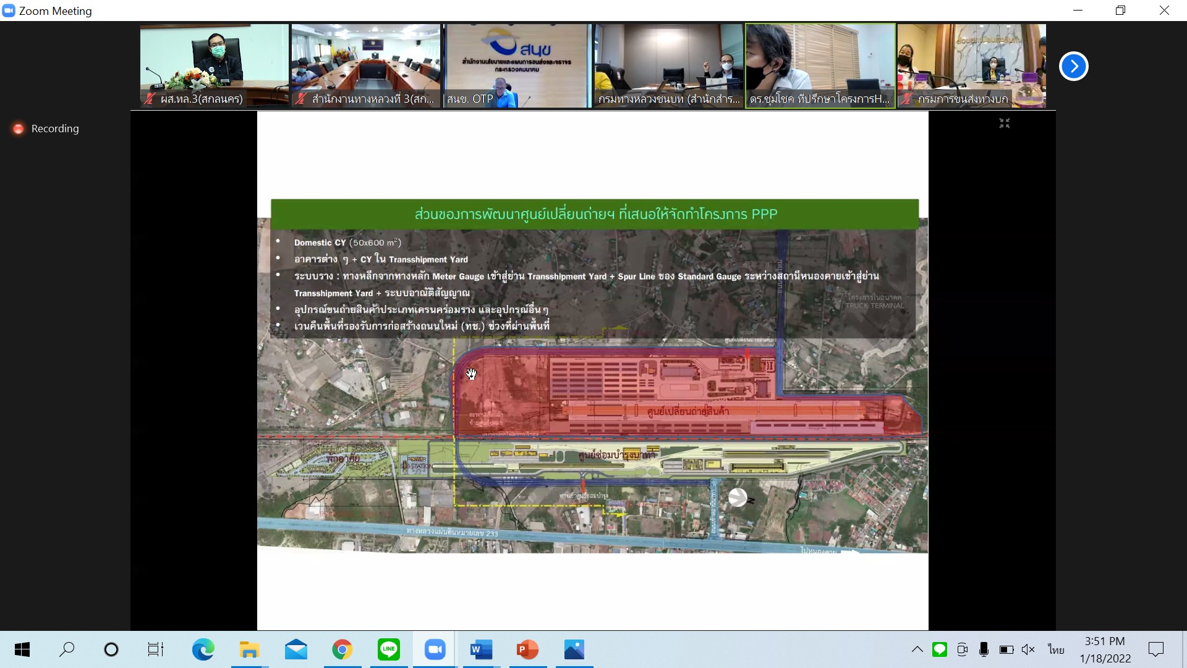Open the clock showing 3:51 PM
Screen dimensions: 1187x668
click(1105, 649)
